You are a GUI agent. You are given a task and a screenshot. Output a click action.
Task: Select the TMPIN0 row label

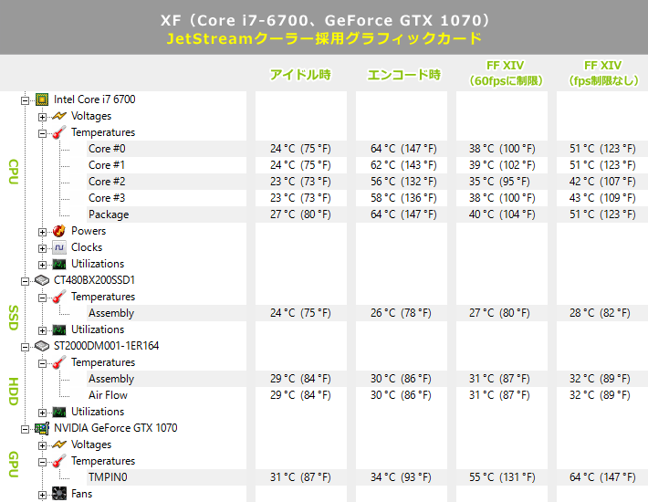(x=108, y=477)
